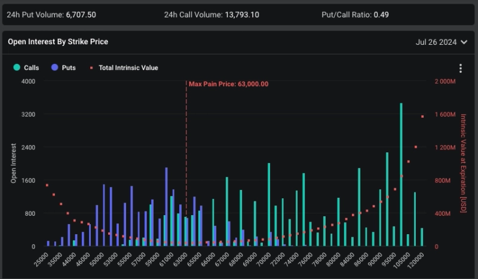Hide the Total Intrinsic Value series
The width and height of the screenshot is (478, 279).
click(x=128, y=68)
